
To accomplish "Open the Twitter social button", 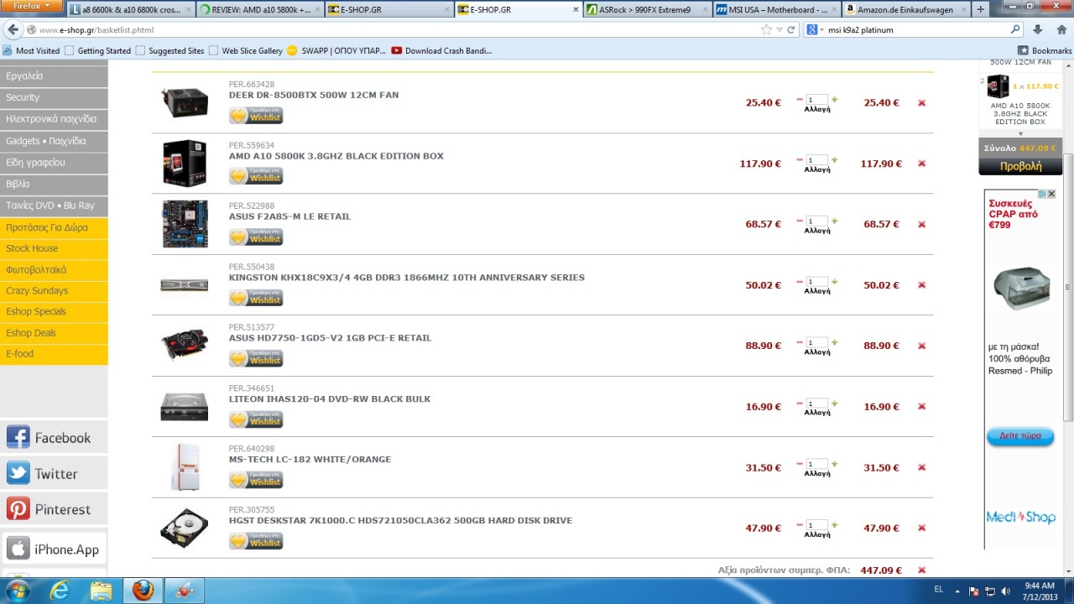I will 54,473.
